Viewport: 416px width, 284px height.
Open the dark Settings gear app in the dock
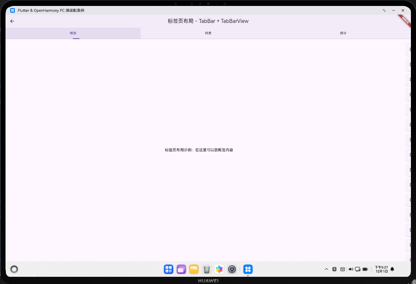232,269
